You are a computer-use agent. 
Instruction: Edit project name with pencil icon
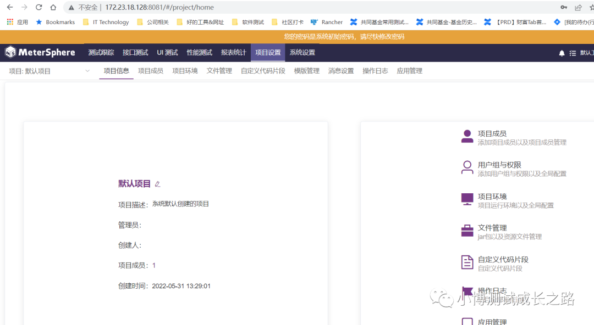[158, 184]
